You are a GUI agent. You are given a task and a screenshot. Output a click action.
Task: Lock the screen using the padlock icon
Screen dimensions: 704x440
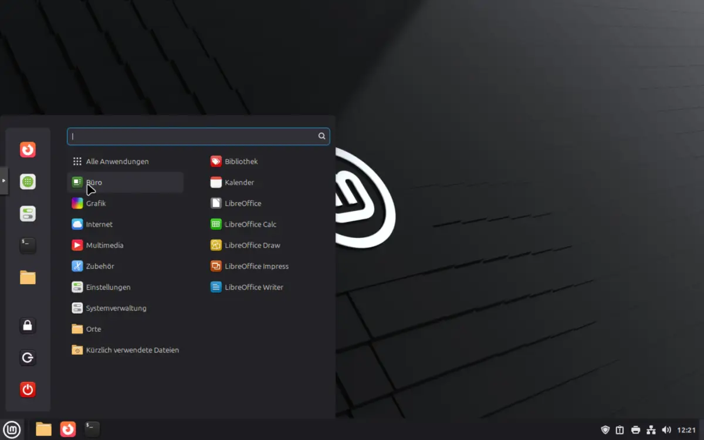click(x=28, y=325)
